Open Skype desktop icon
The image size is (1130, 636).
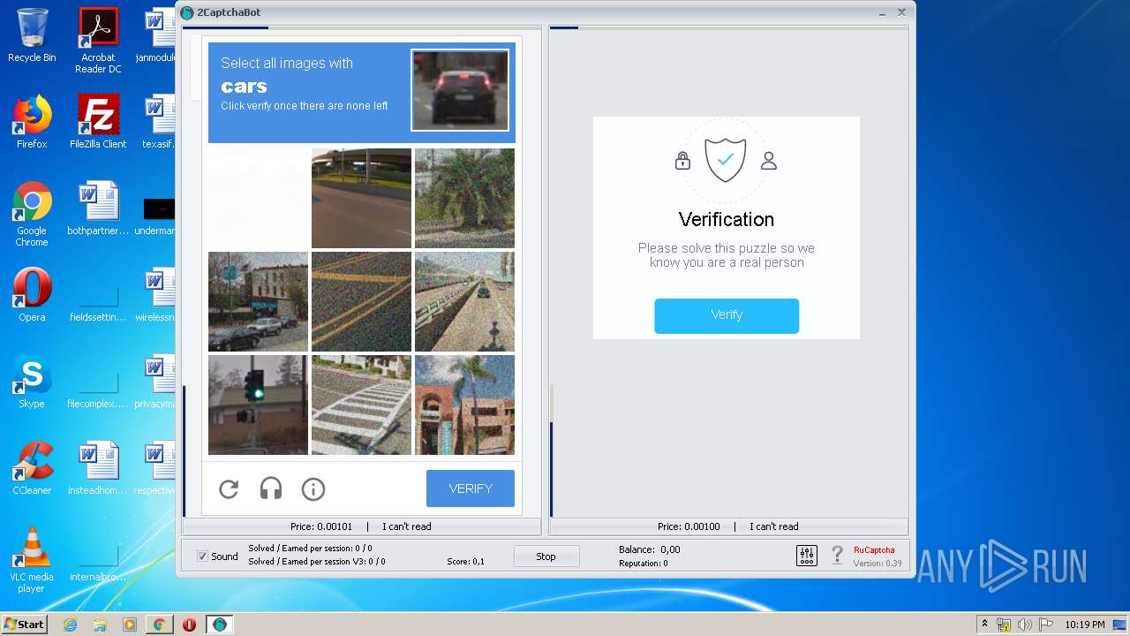coord(32,382)
